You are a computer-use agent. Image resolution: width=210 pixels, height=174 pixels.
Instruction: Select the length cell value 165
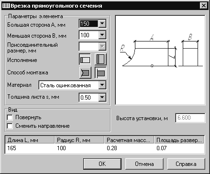click(11, 148)
